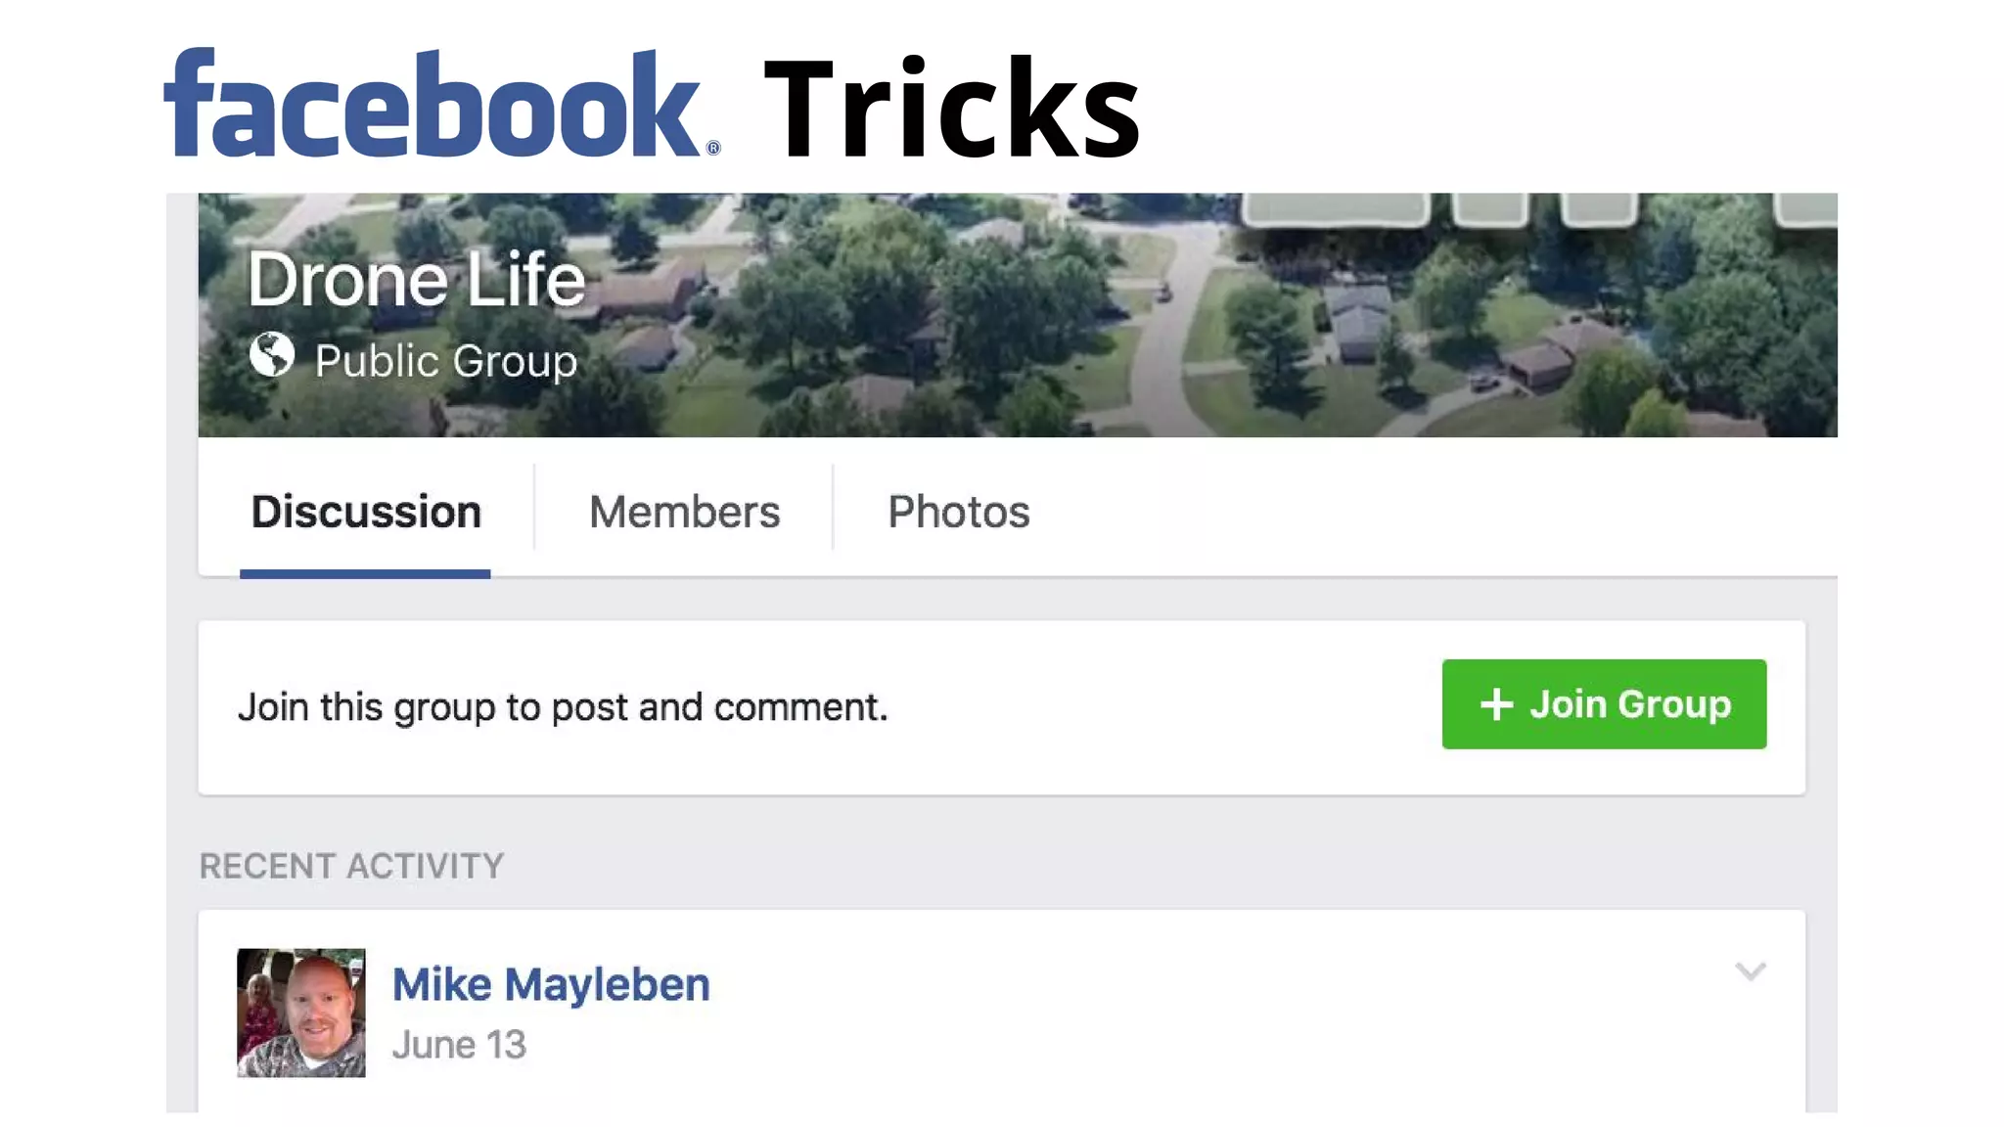Click the plus icon on Join Group
The width and height of the screenshot is (2004, 1127).
(1496, 704)
